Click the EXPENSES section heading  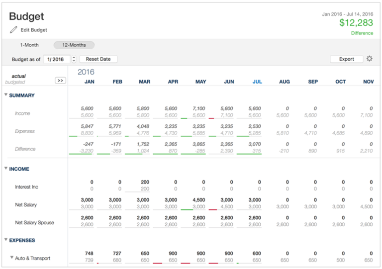coord(22,240)
